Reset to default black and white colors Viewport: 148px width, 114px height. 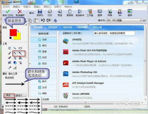(x=11, y=38)
